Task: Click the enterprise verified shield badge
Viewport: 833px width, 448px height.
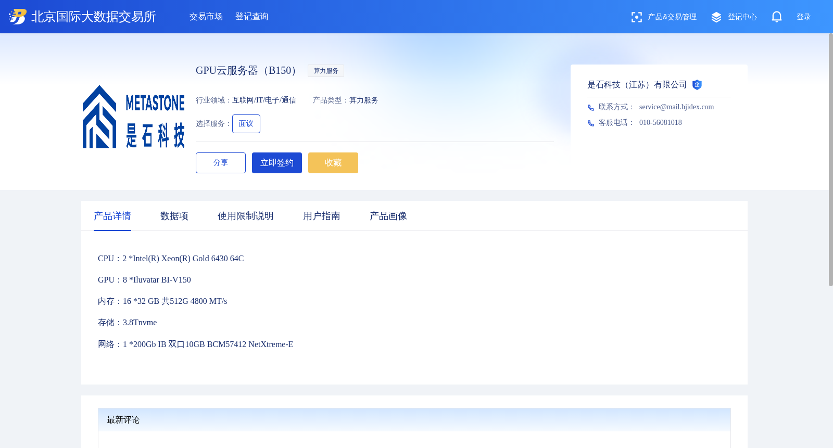Action: tap(697, 85)
